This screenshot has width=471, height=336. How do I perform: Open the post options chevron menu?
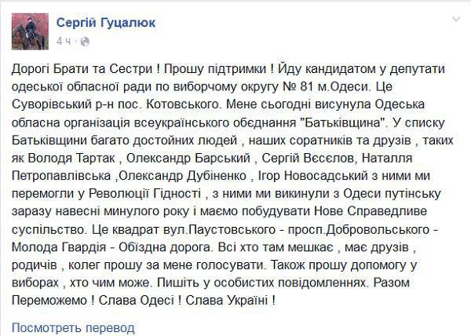(456, 20)
